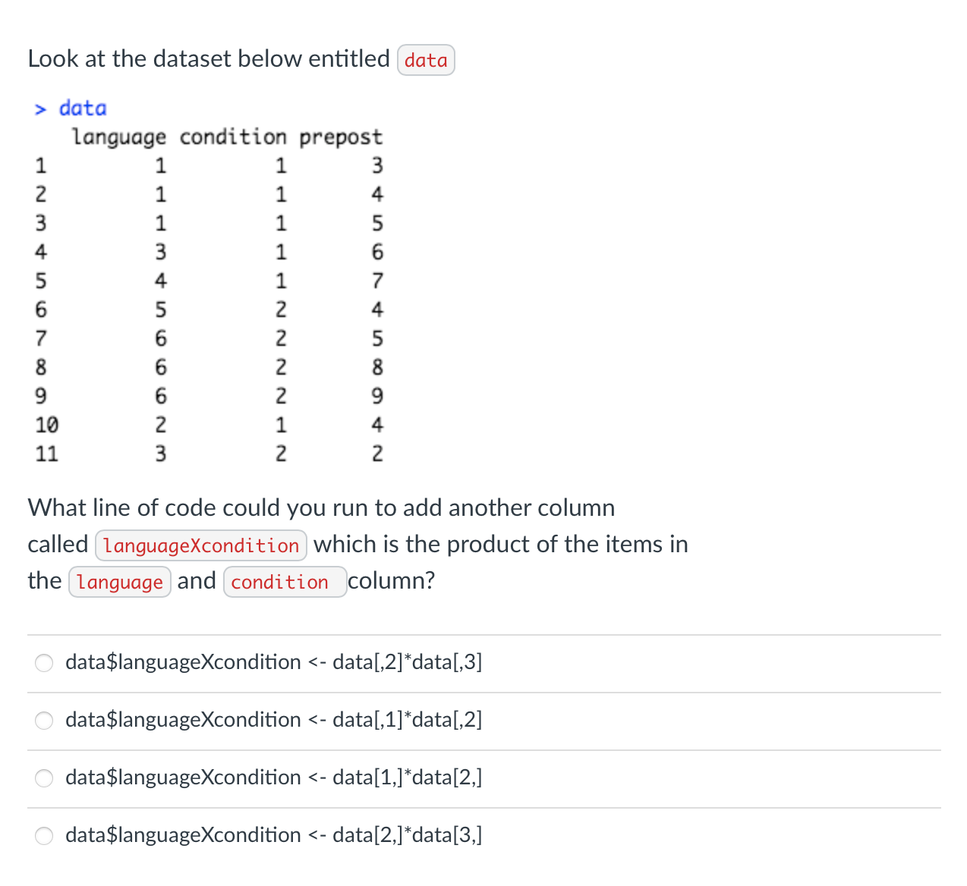Image resolution: width=967 pixels, height=886 pixels.
Task: Select the last answer's radio button
Action: 43,836
